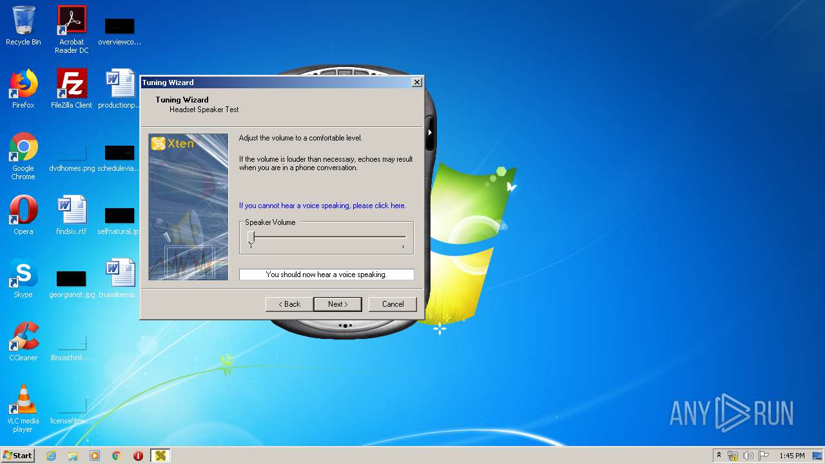
Task: Click the 'You should now hear' status box
Action: (327, 275)
